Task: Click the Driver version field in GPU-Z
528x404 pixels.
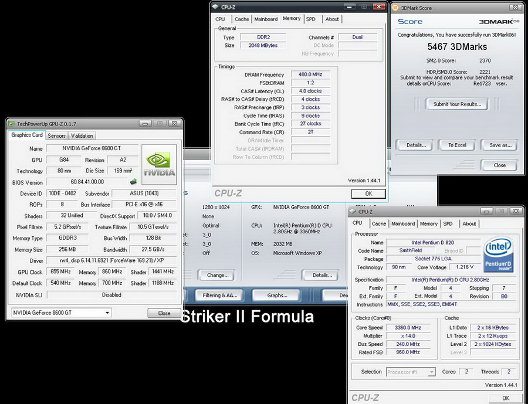Action: click(111, 260)
